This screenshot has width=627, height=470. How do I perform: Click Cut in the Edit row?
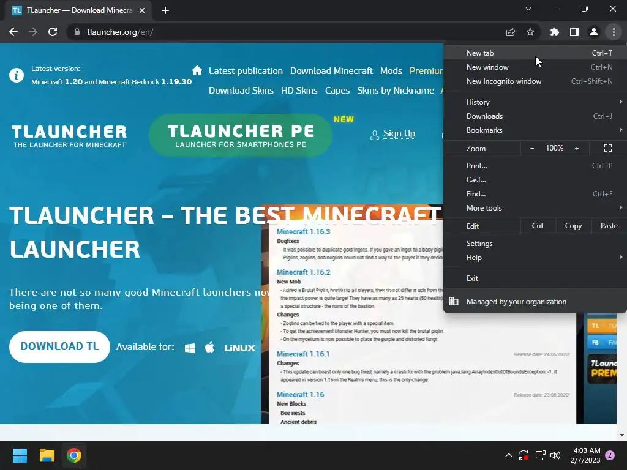[x=538, y=226]
